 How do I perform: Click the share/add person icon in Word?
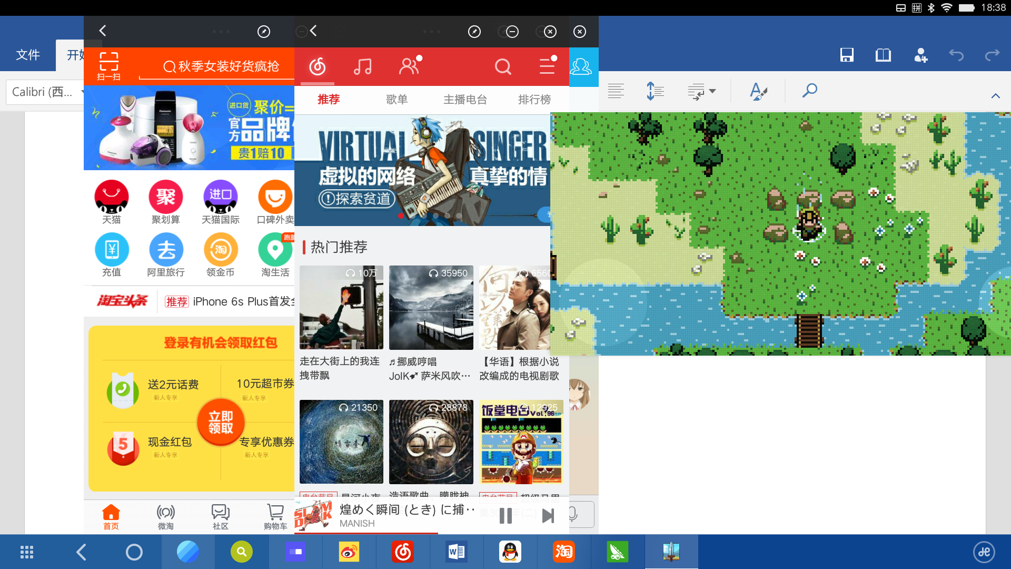tap(920, 55)
